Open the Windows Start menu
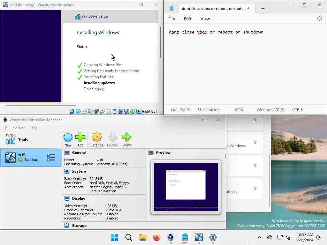 114,237
